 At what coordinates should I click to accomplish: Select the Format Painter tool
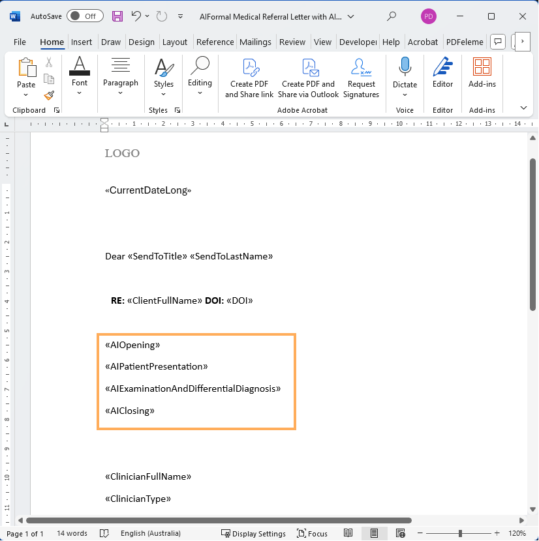(49, 95)
